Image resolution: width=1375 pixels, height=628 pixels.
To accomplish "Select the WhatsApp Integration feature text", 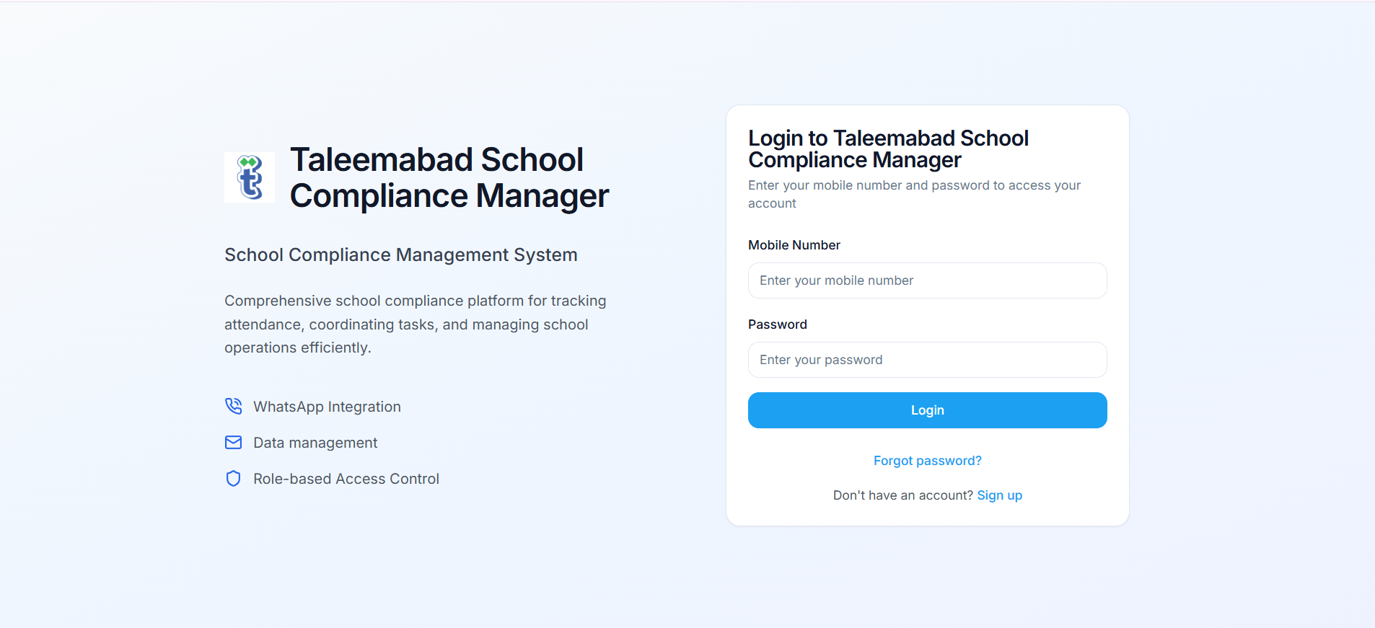I will [327, 407].
